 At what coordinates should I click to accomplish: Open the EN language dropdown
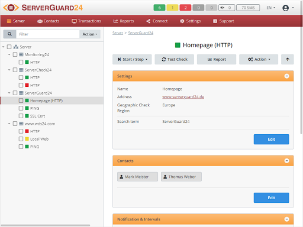[270, 8]
